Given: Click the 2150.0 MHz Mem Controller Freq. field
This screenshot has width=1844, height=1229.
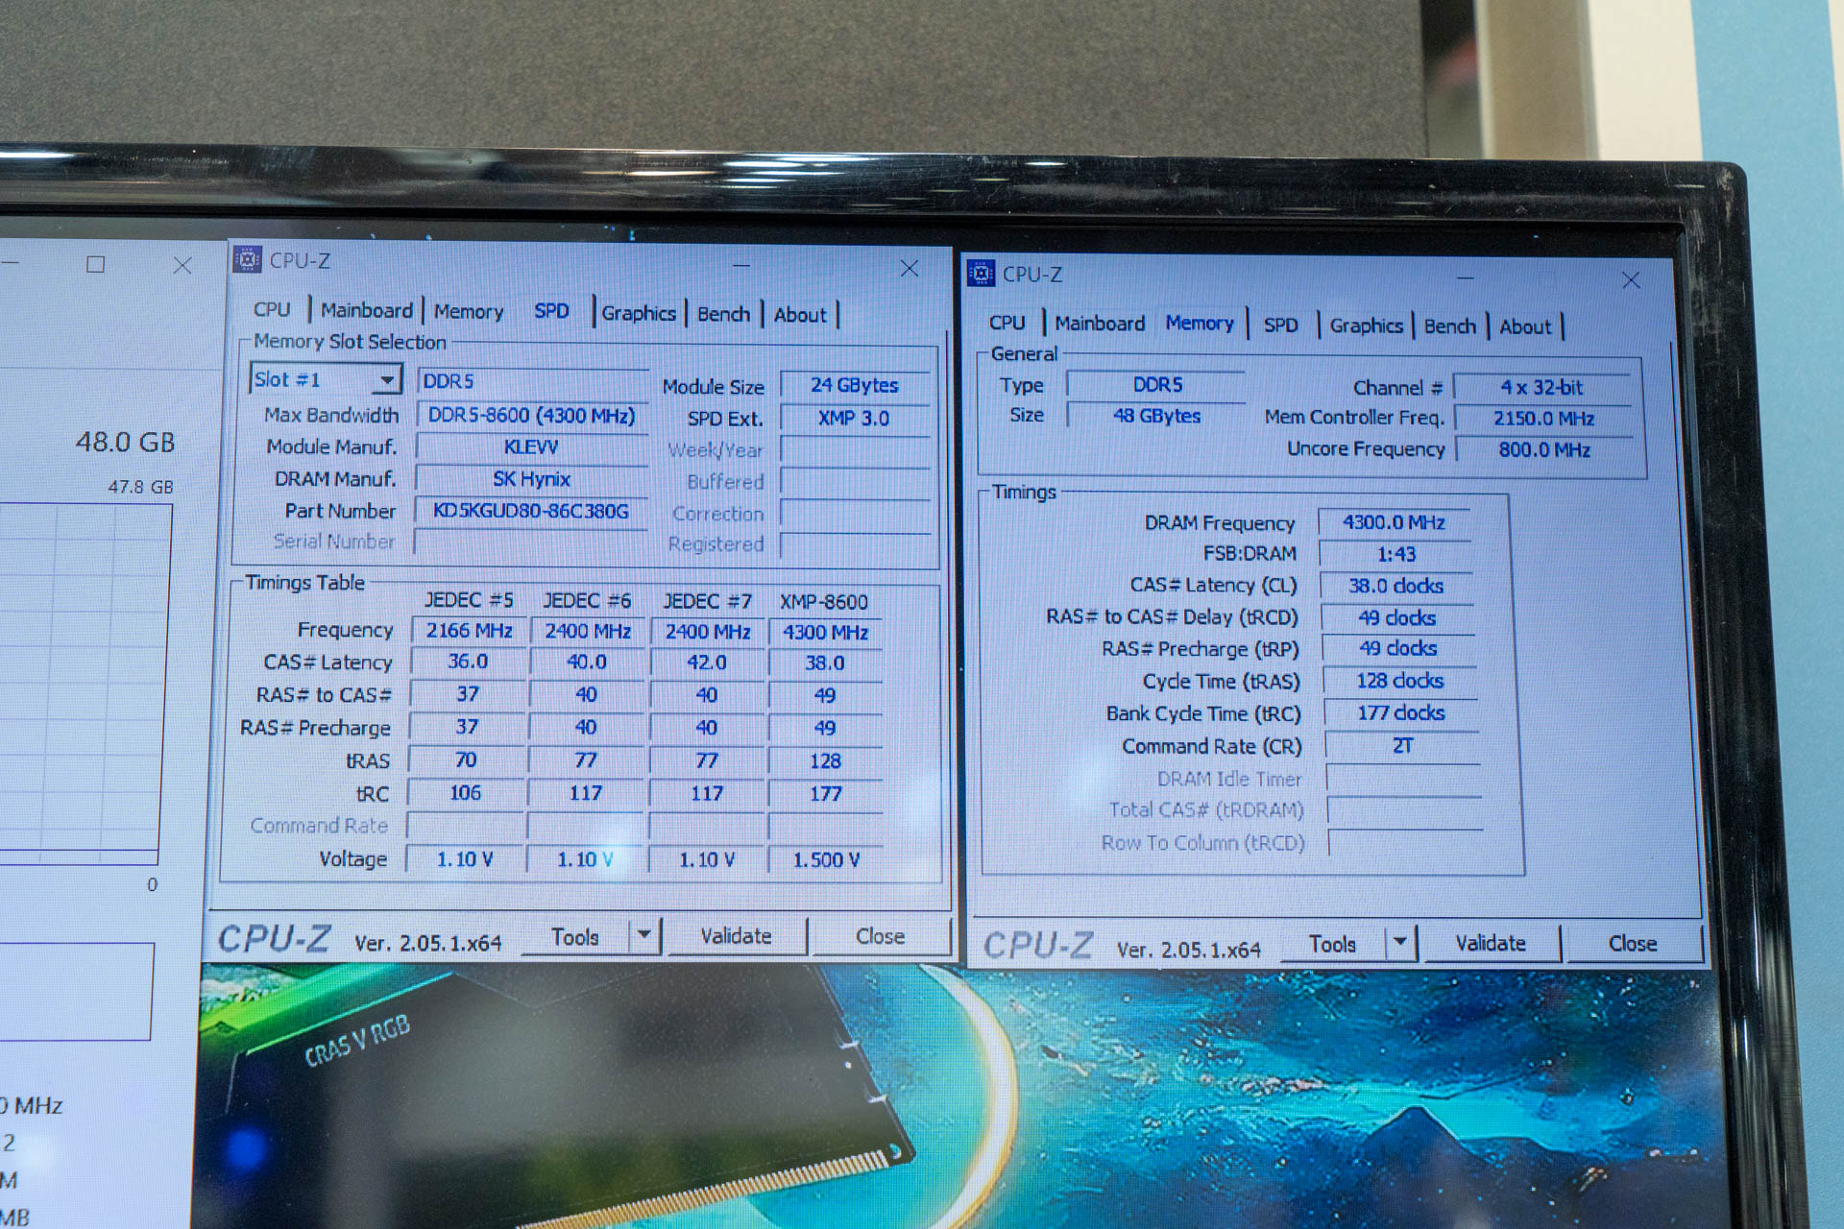Looking at the screenshot, I should pos(1543,419).
